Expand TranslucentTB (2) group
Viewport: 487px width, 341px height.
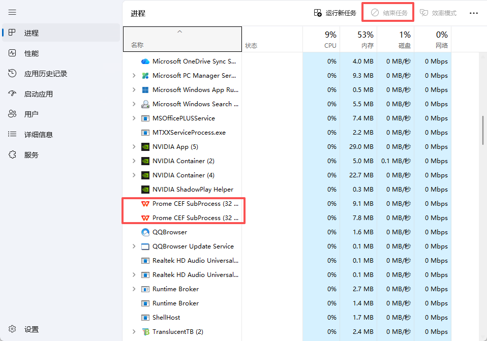[x=134, y=332]
